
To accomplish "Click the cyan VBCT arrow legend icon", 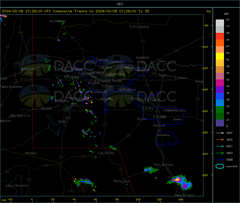I will (x=220, y=146).
